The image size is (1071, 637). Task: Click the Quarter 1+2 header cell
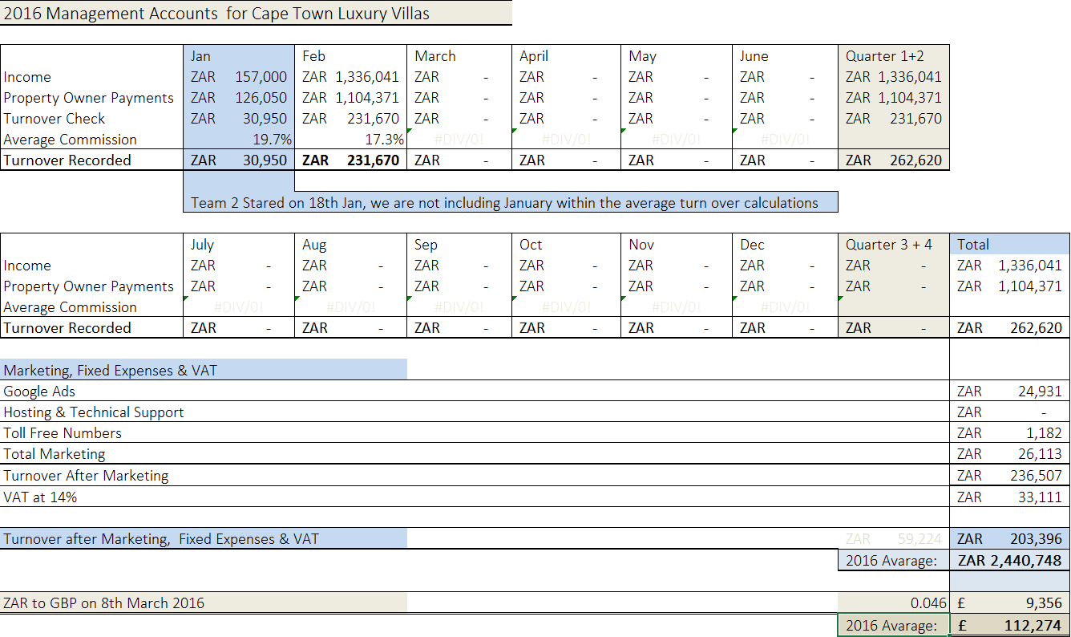[894, 56]
